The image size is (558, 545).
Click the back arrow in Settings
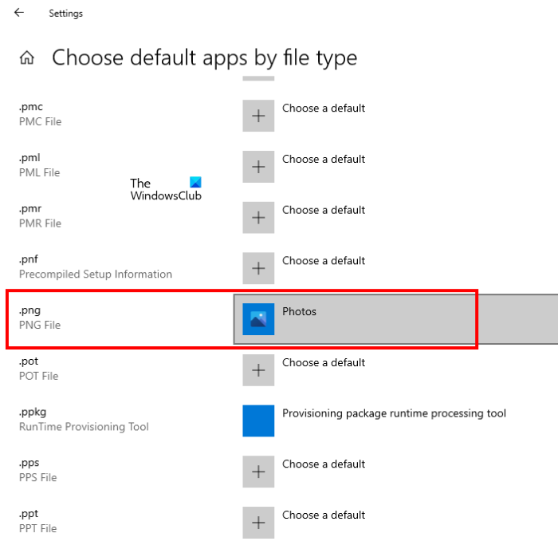point(19,13)
